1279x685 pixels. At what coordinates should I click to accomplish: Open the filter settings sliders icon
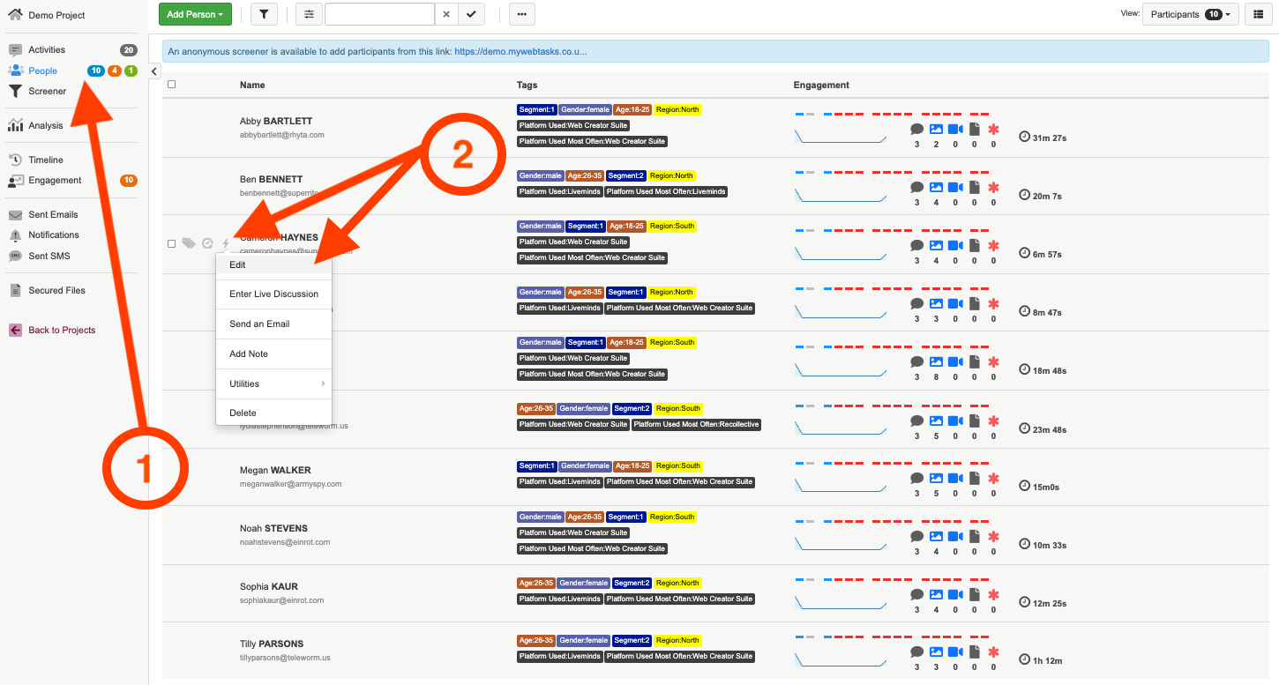pos(309,14)
